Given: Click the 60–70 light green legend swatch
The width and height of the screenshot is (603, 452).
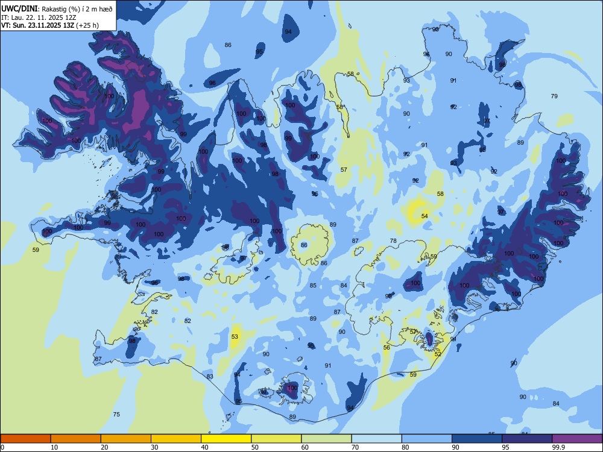Looking at the screenshot, I should point(326,439).
